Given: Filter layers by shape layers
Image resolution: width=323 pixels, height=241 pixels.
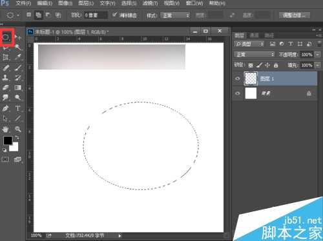Looking at the screenshot, I should click(300, 44).
